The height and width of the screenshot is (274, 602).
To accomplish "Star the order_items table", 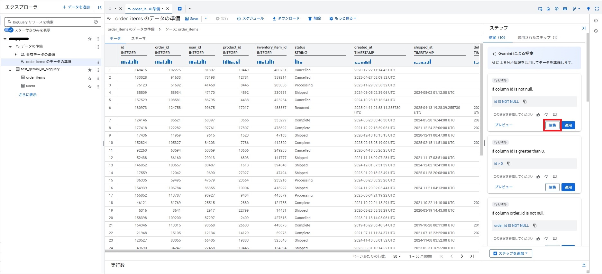I will point(90,78).
